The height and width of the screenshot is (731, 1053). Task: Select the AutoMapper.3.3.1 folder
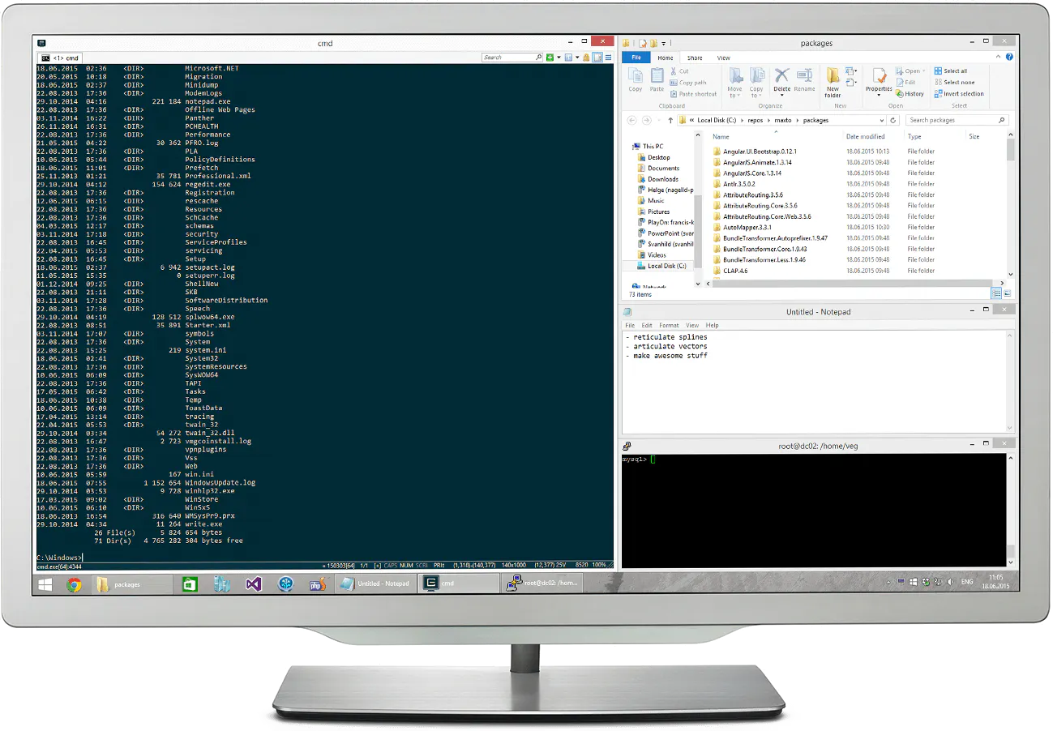(x=747, y=228)
